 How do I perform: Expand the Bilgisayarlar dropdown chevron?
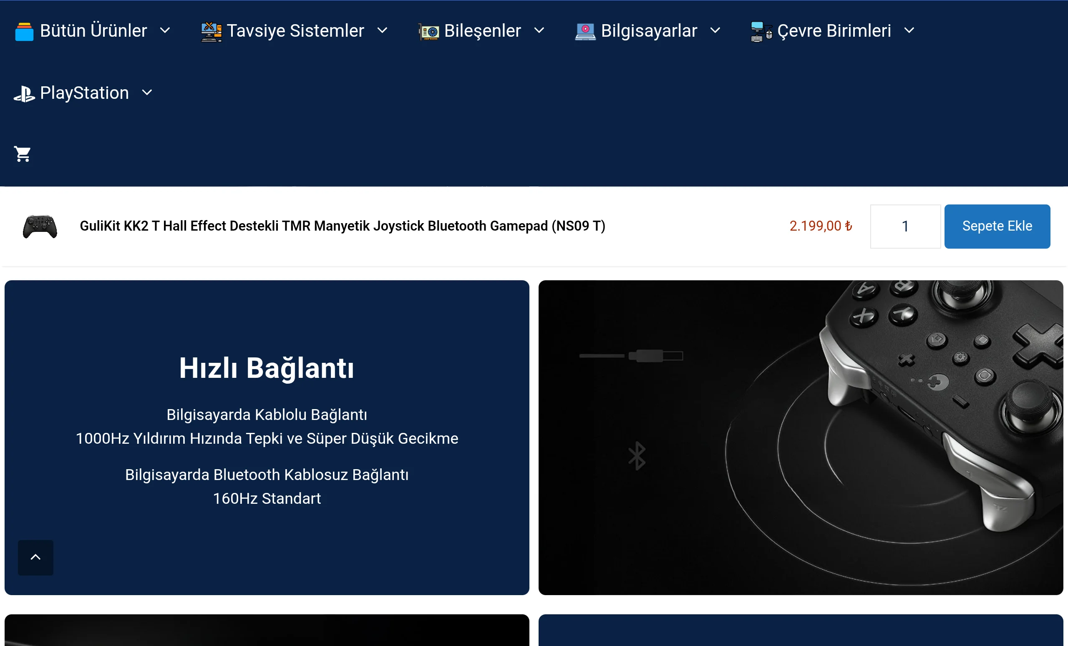pyautogui.click(x=715, y=31)
